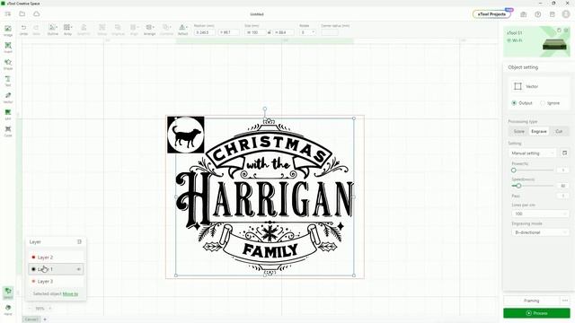Click the xTool S1 device card
The width and height of the screenshot is (575, 323).
pyautogui.click(x=536, y=41)
